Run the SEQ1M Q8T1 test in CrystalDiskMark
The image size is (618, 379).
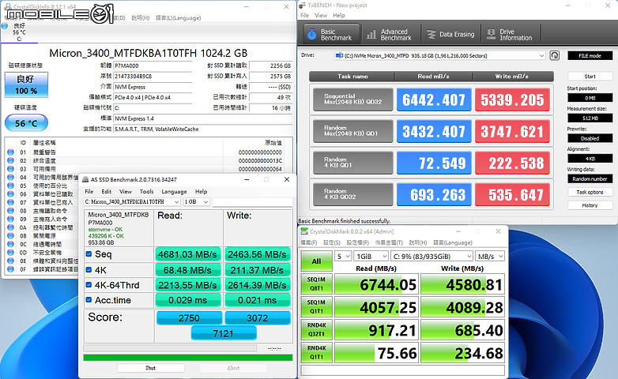316,283
